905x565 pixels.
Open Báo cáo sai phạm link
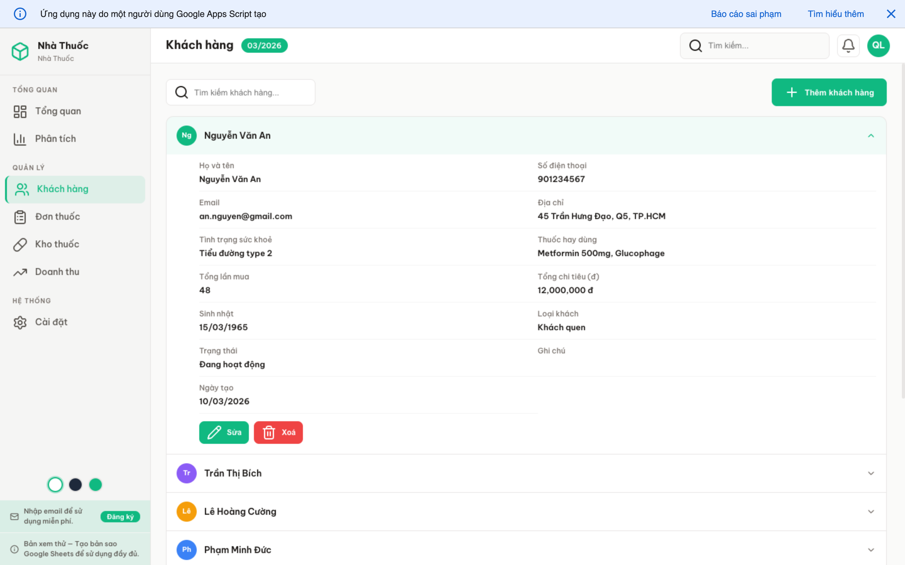pyautogui.click(x=746, y=14)
